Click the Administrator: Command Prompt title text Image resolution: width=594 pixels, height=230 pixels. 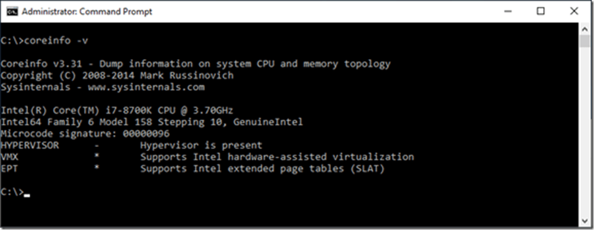tap(87, 12)
